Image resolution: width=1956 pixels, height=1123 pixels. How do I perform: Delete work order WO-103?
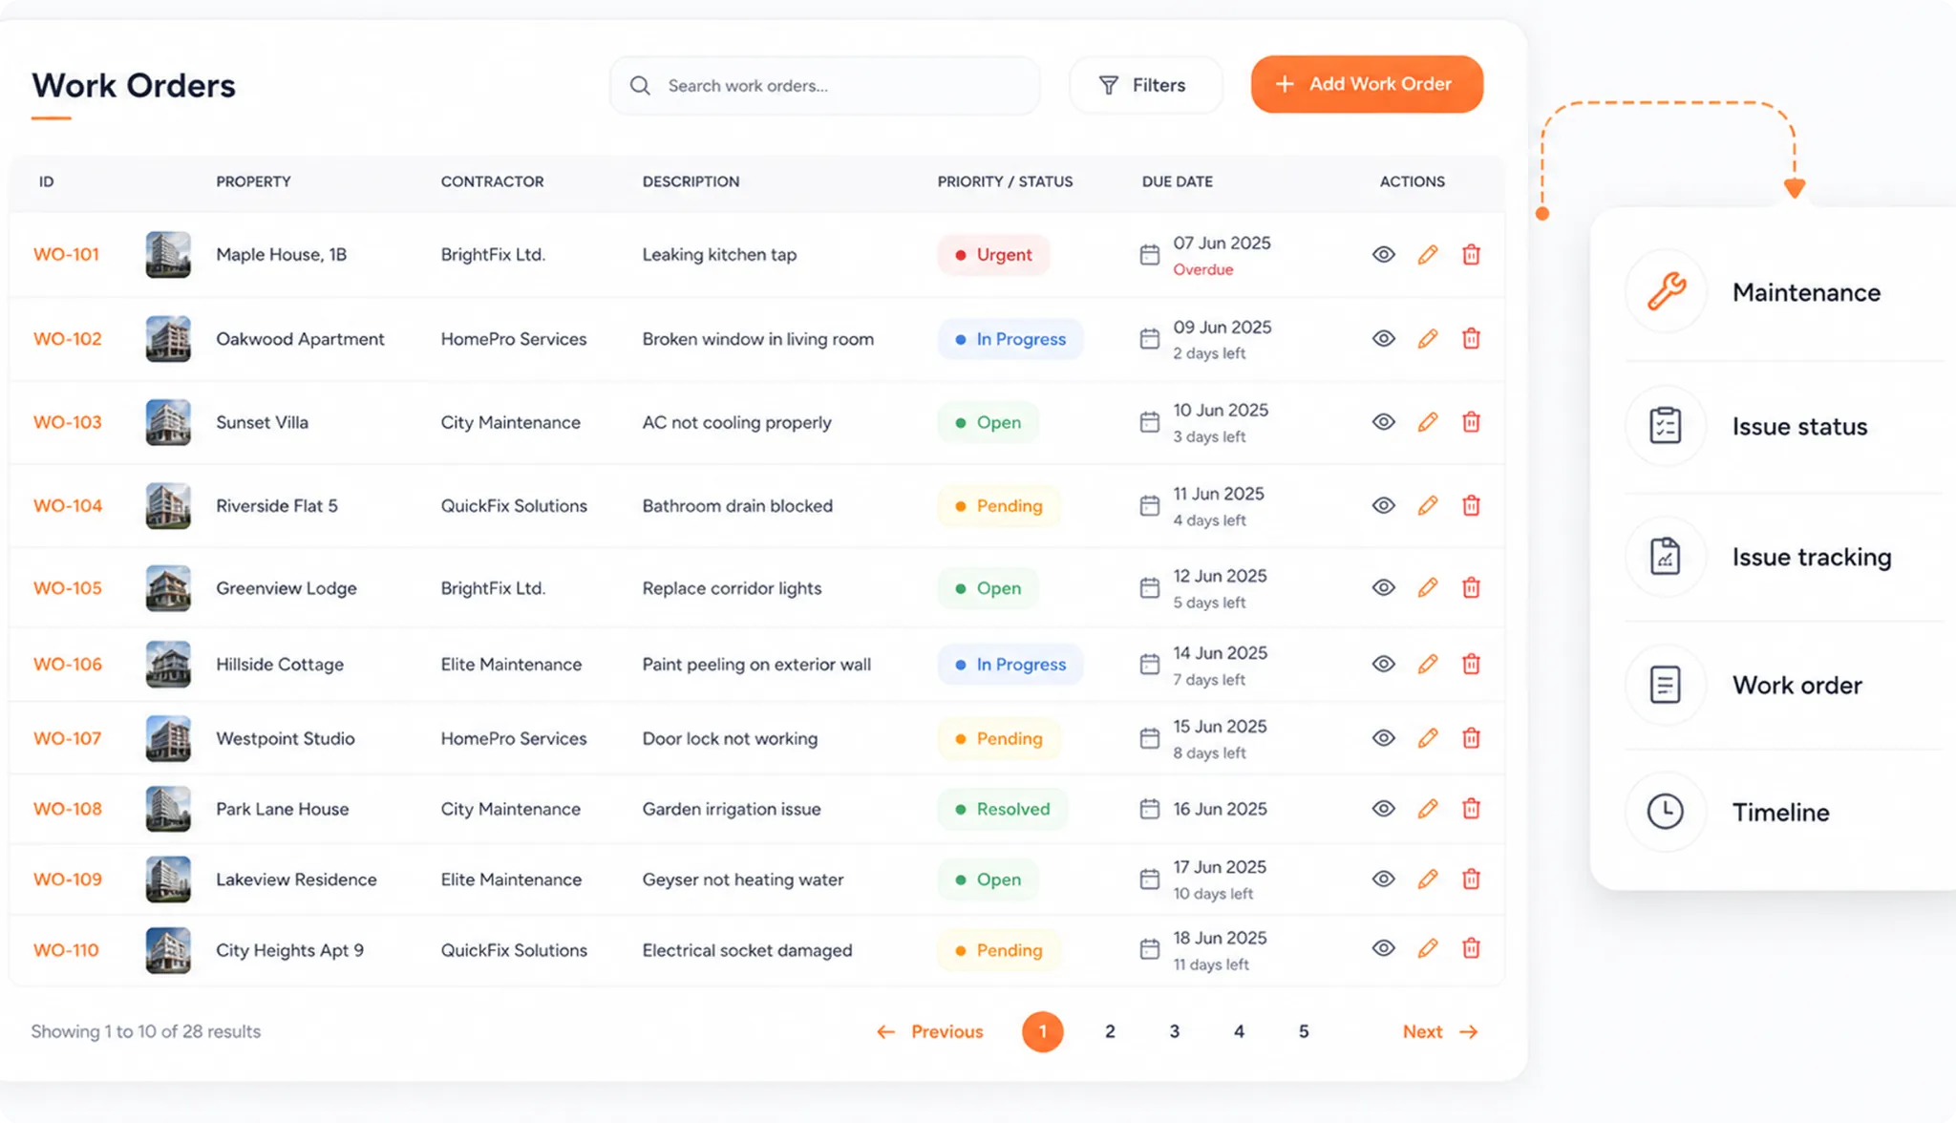point(1471,421)
